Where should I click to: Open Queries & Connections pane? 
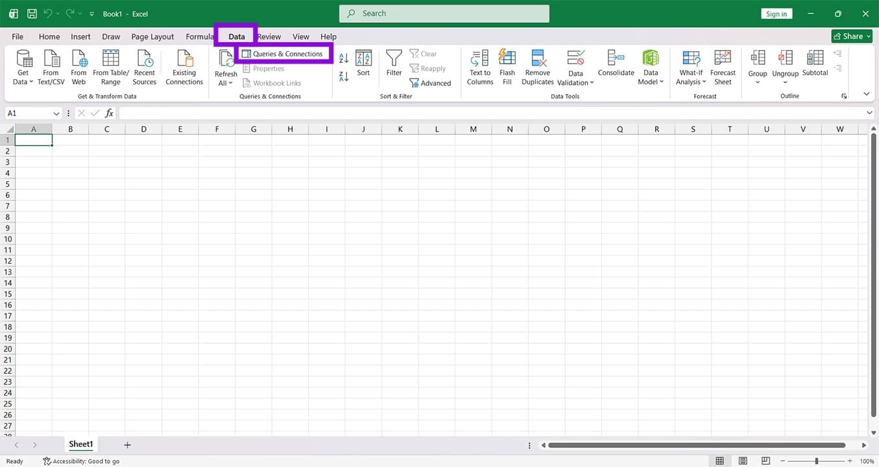pyautogui.click(x=282, y=54)
